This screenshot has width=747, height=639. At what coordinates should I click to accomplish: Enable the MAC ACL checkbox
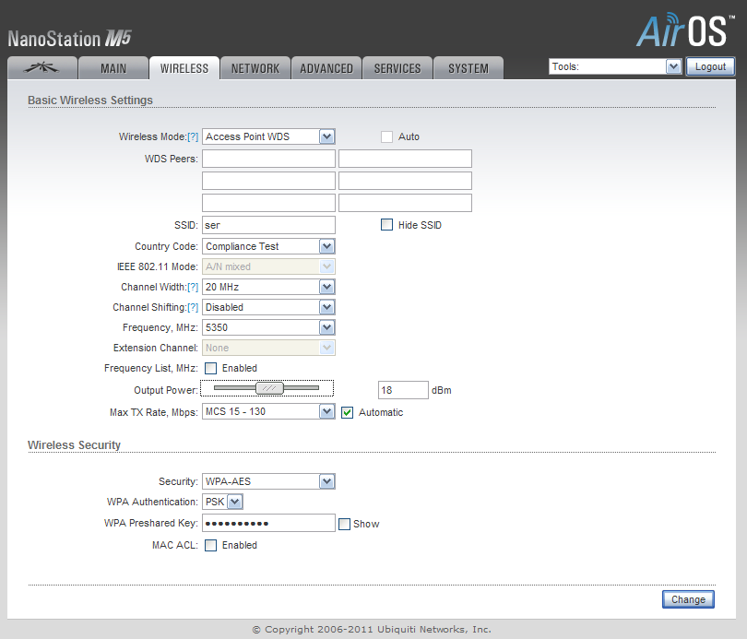[210, 546]
